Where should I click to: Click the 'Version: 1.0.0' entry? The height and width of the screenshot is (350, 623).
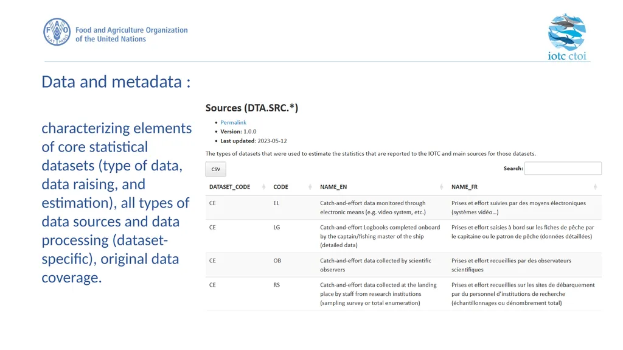[238, 131]
